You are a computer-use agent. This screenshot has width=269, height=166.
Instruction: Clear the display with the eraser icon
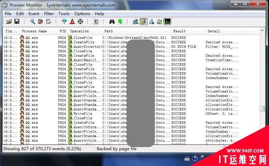(x=49, y=22)
